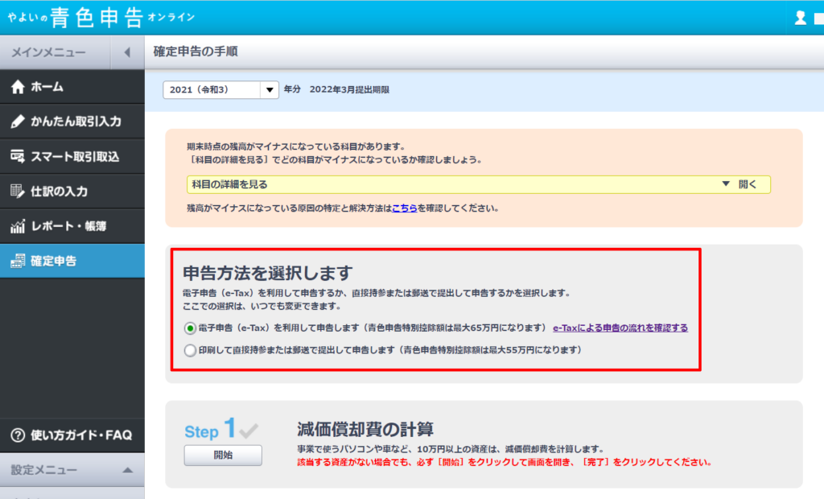The image size is (824, 499).
Task: Click the user account icon in header
Action: [801, 18]
